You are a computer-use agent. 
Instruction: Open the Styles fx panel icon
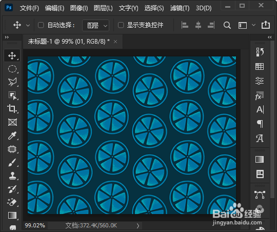pyautogui.click(x=260, y=95)
